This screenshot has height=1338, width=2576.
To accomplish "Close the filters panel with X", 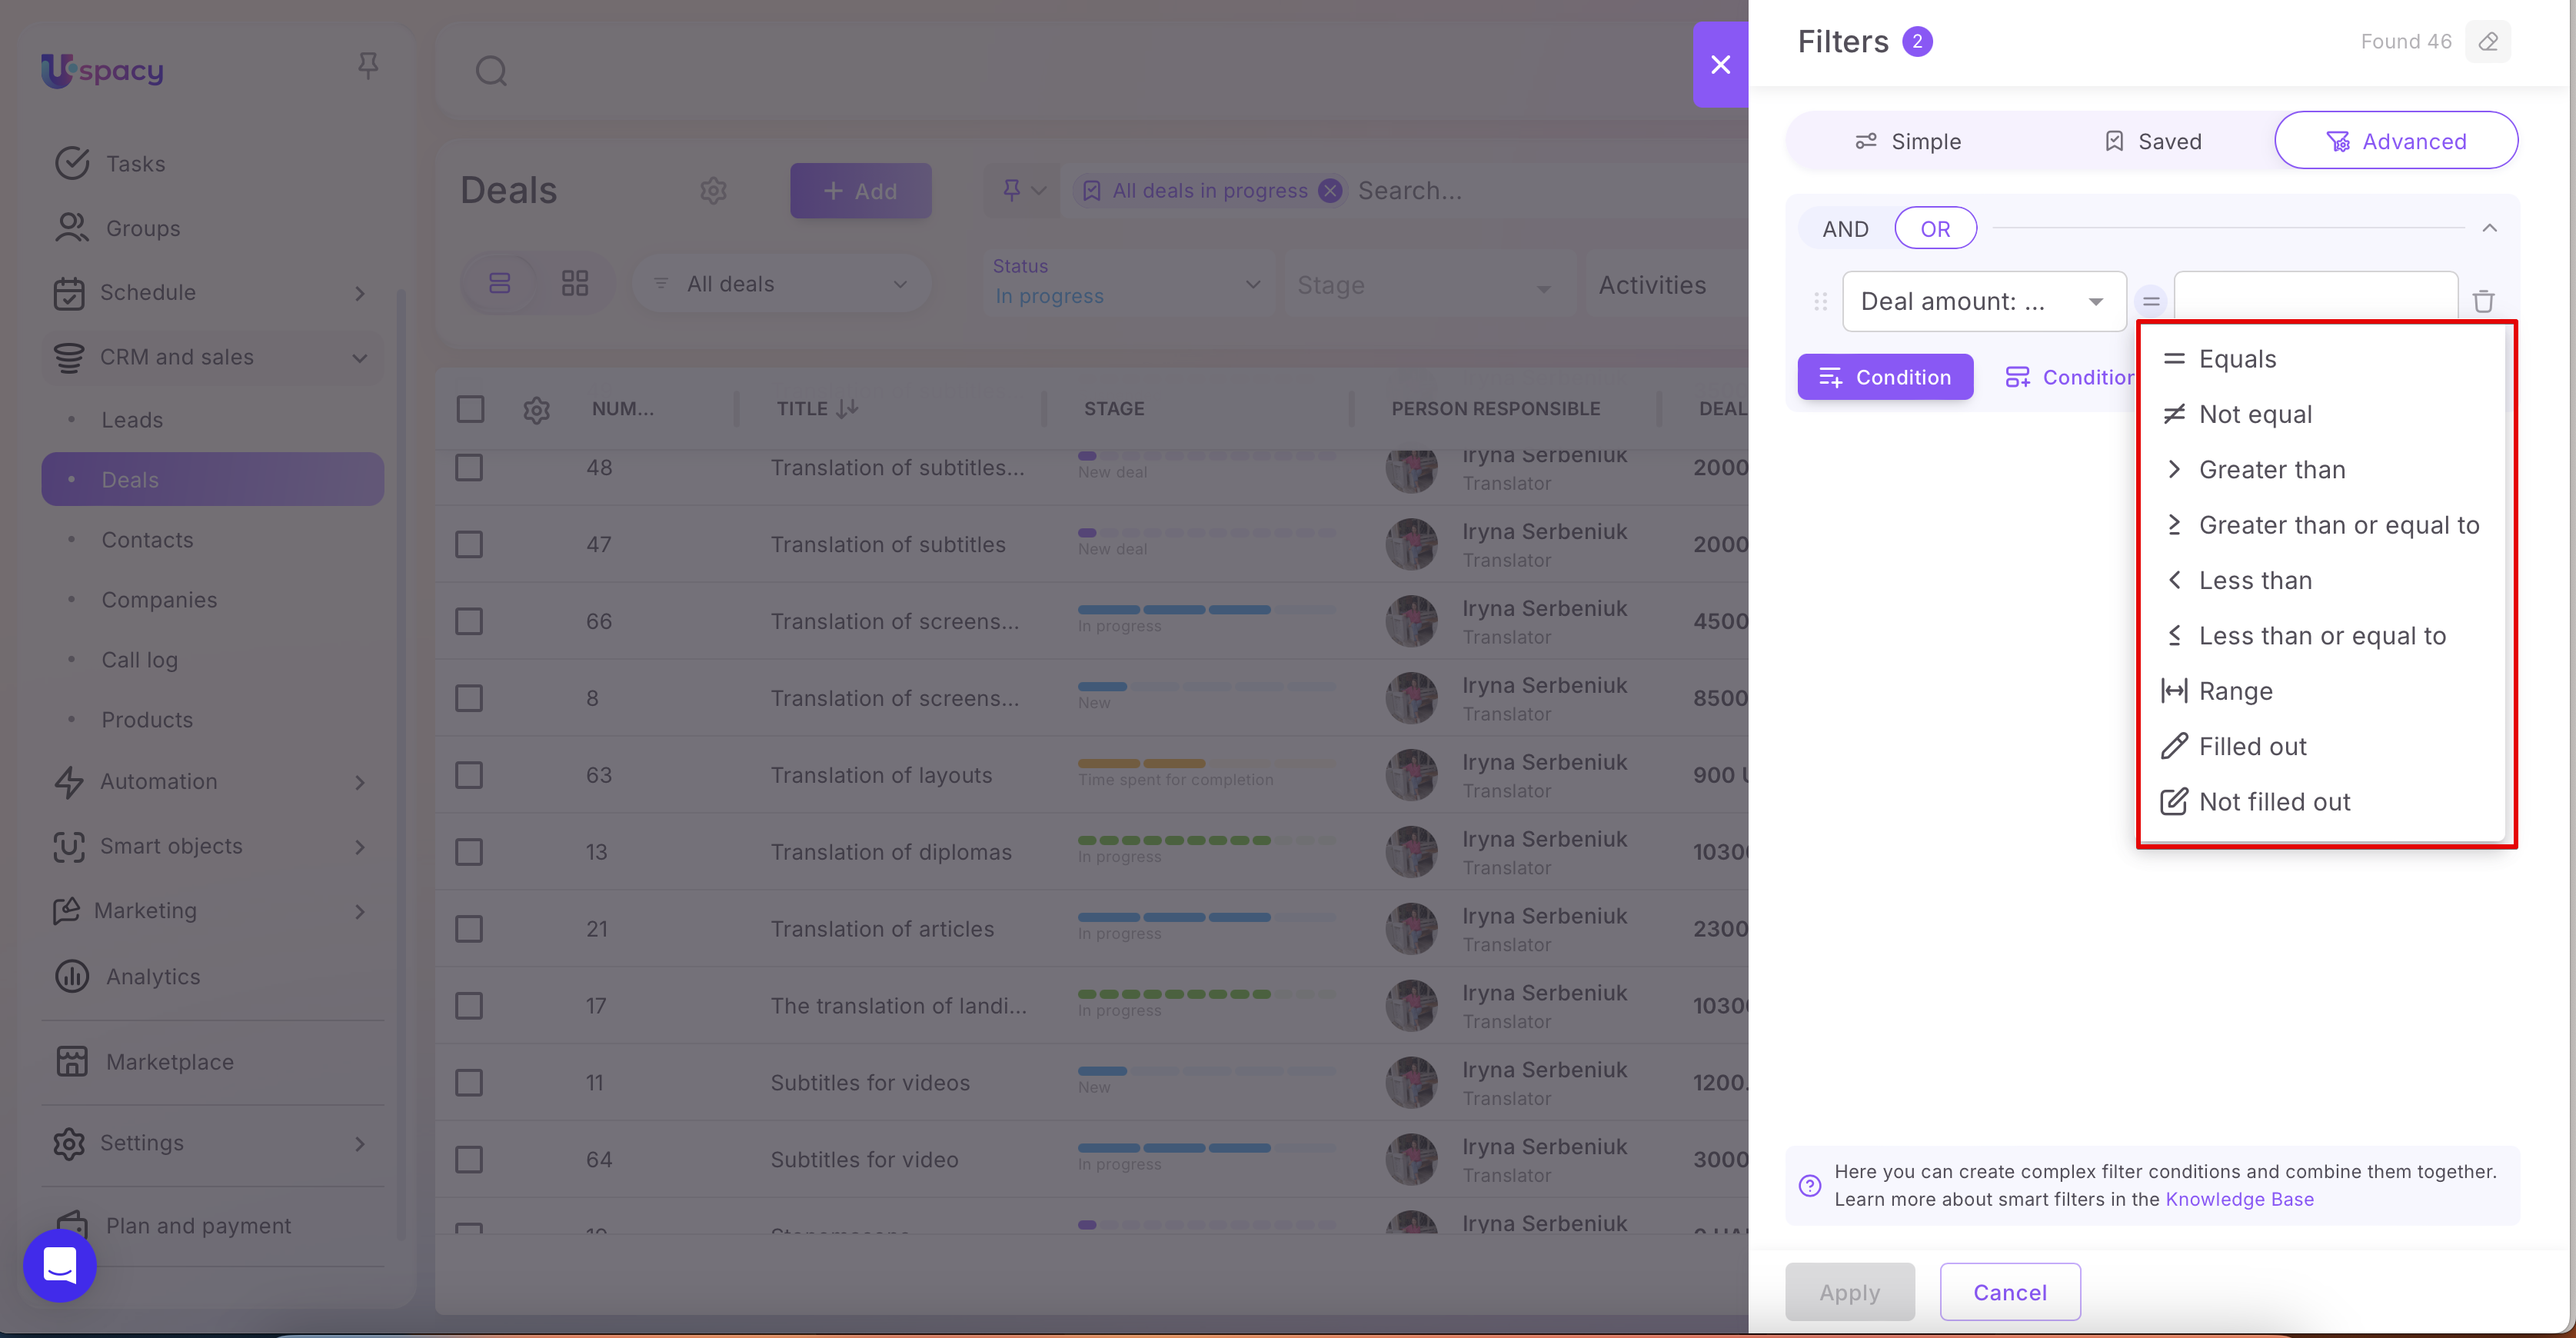I will (1720, 65).
